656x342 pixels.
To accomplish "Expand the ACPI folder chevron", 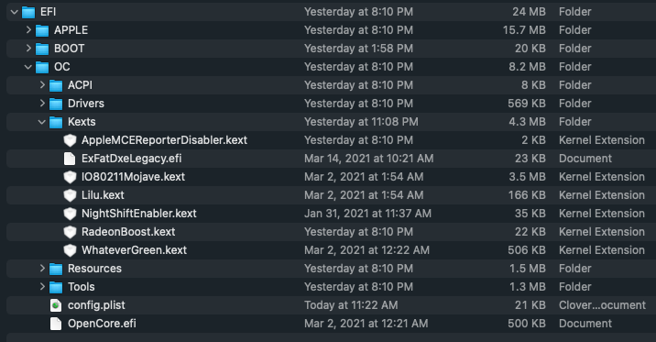I will point(42,85).
